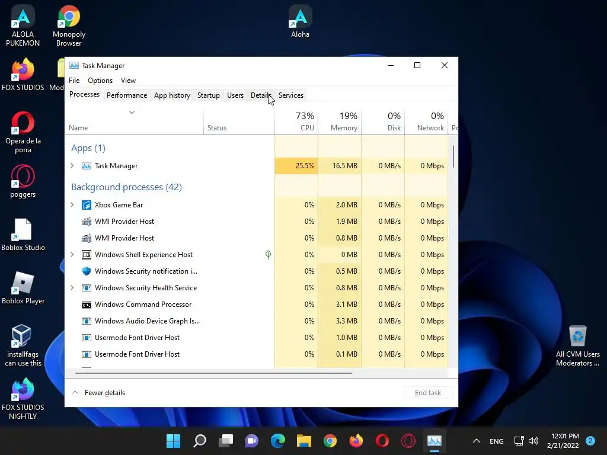607x455 pixels.
Task: Expand the Xbox Game Bar process
Action: coord(72,204)
